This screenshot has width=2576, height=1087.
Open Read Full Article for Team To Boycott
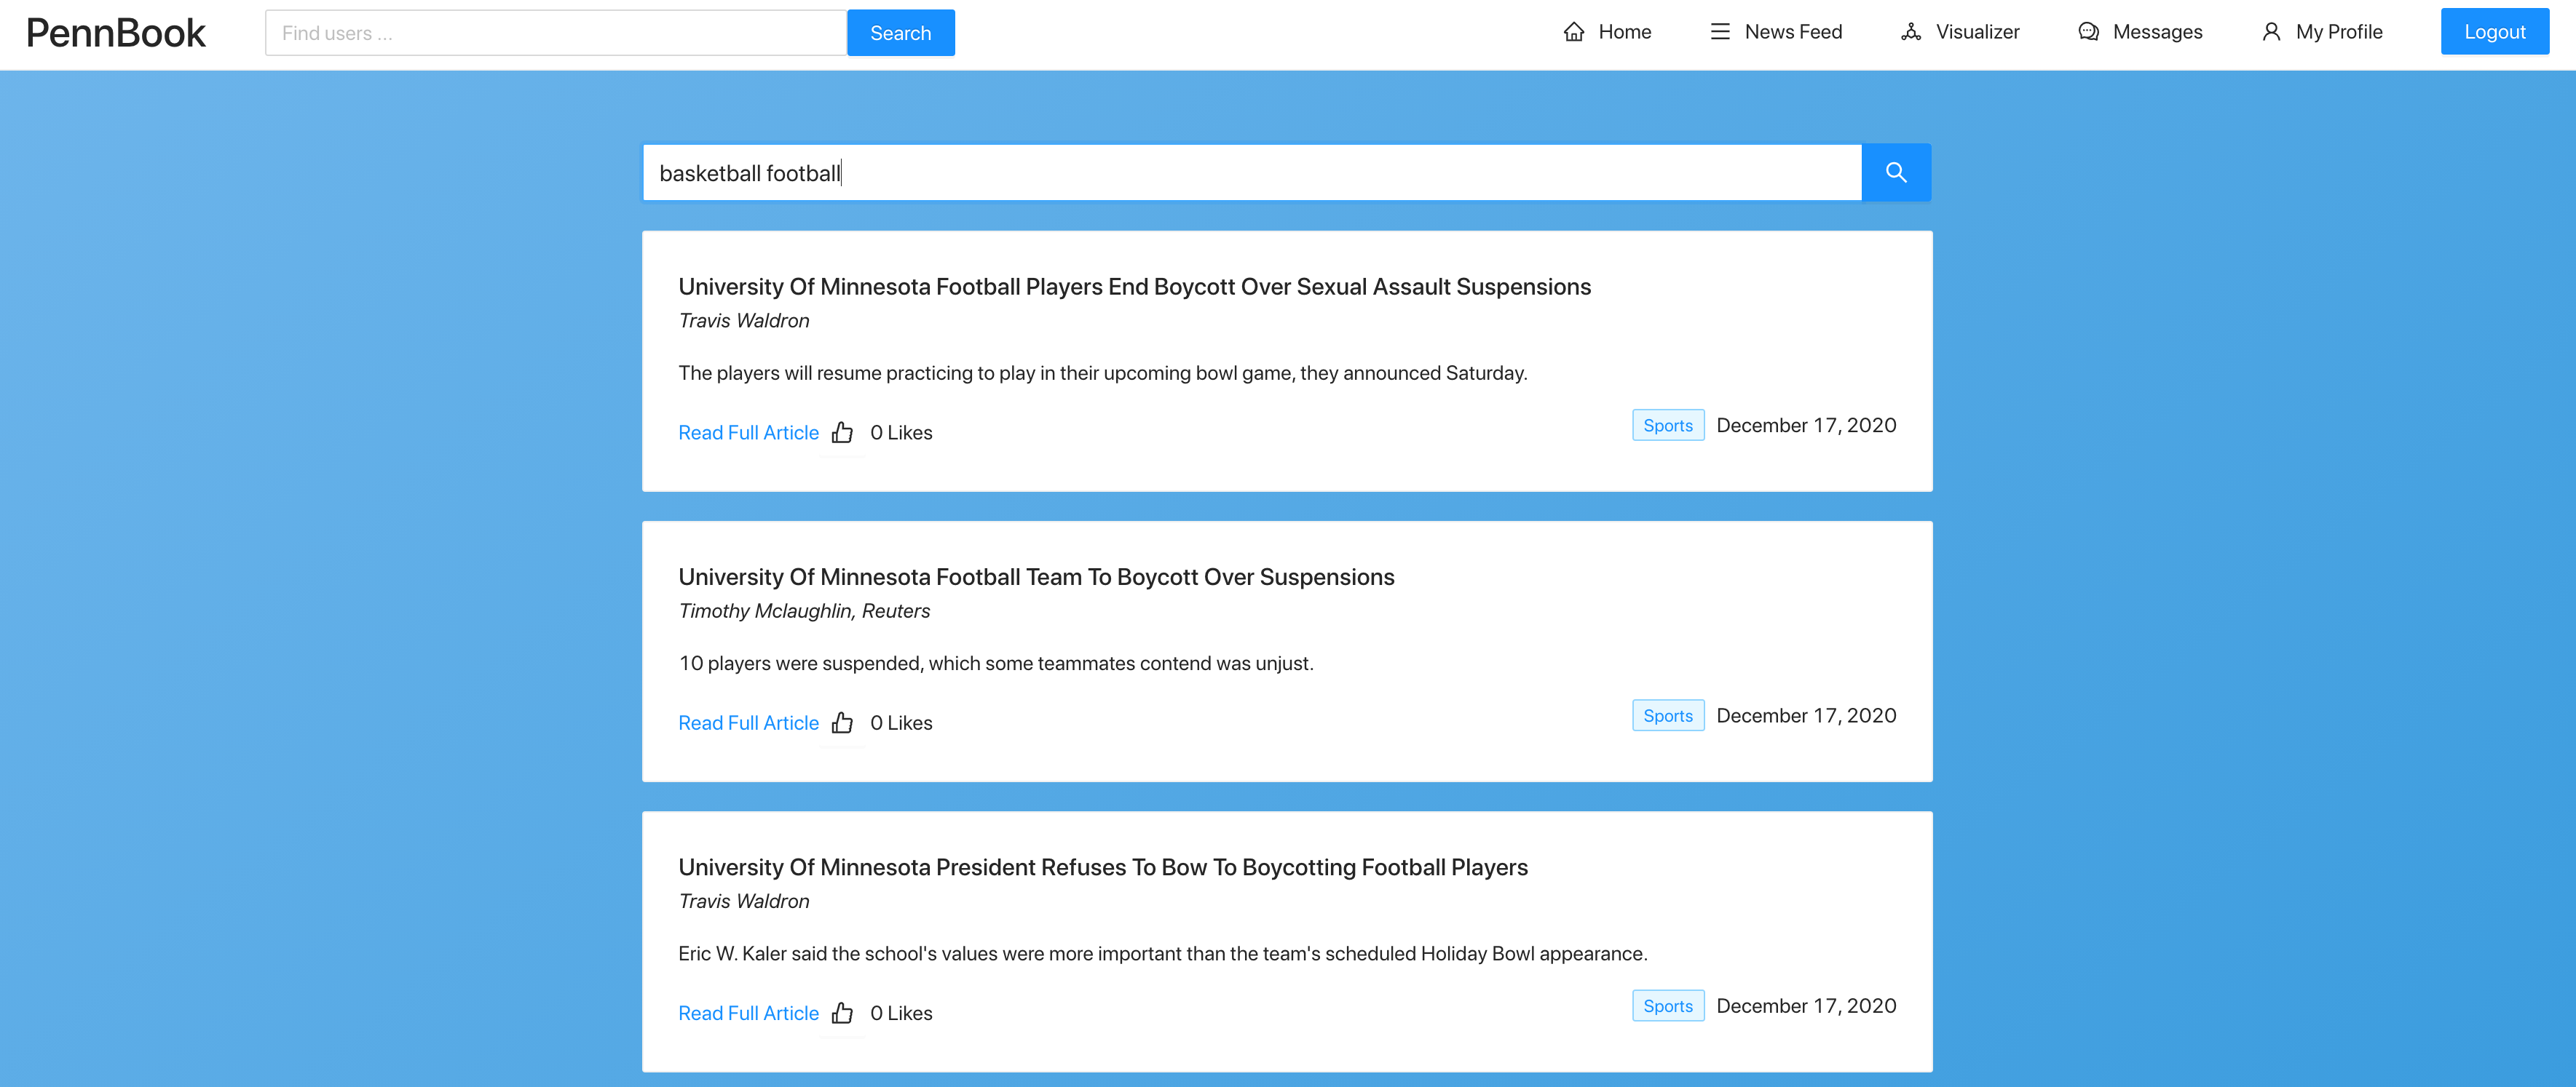748,723
